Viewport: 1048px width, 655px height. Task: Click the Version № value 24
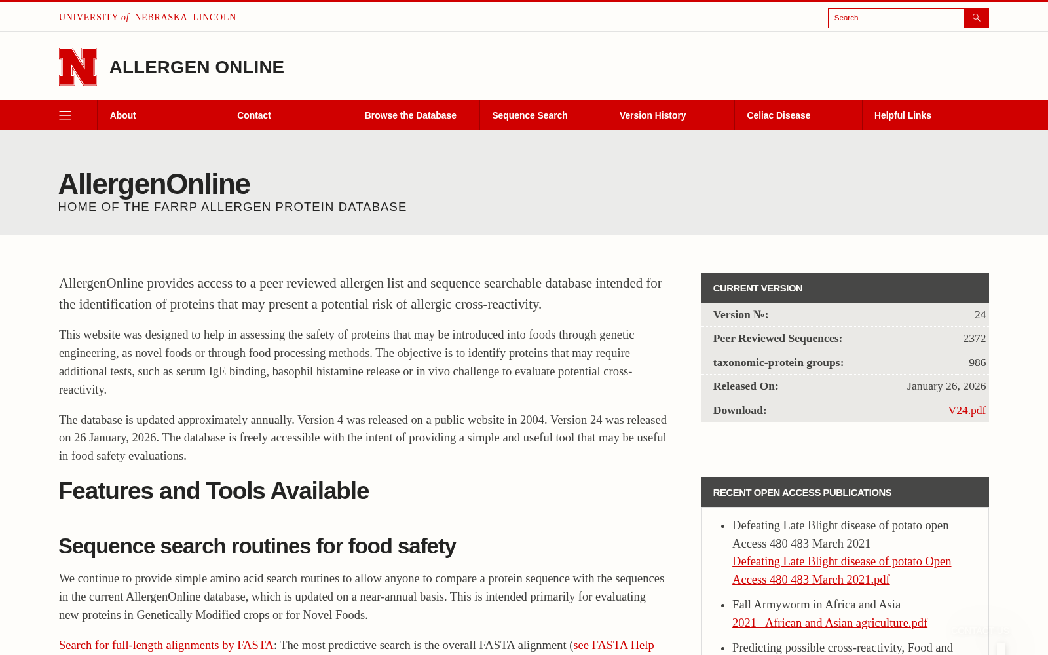coord(980,315)
